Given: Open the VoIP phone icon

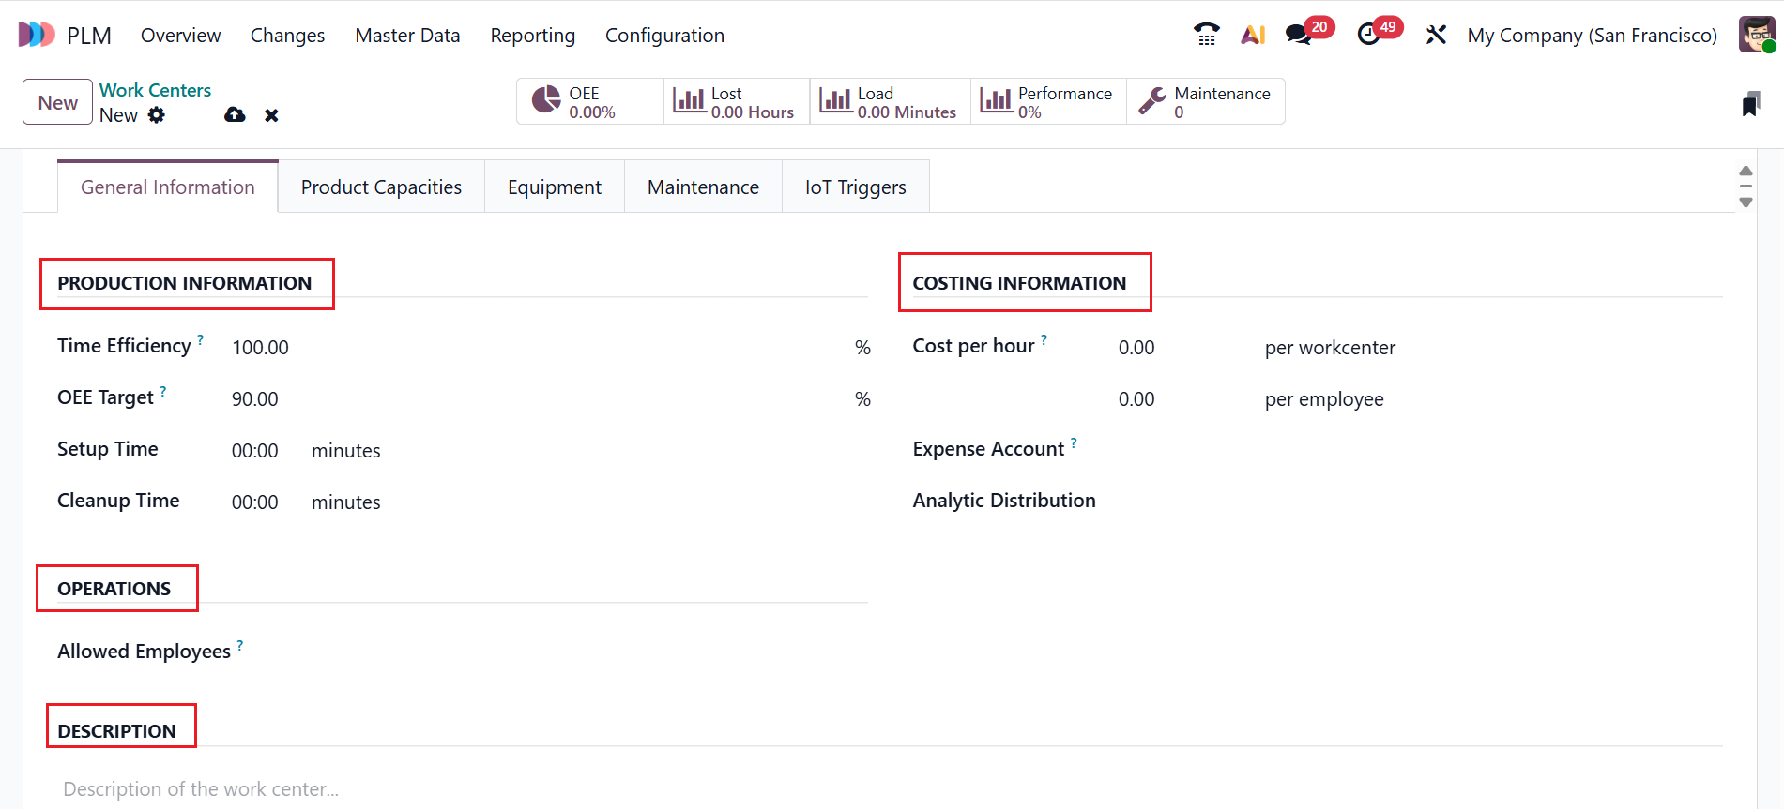Looking at the screenshot, I should coord(1206,35).
